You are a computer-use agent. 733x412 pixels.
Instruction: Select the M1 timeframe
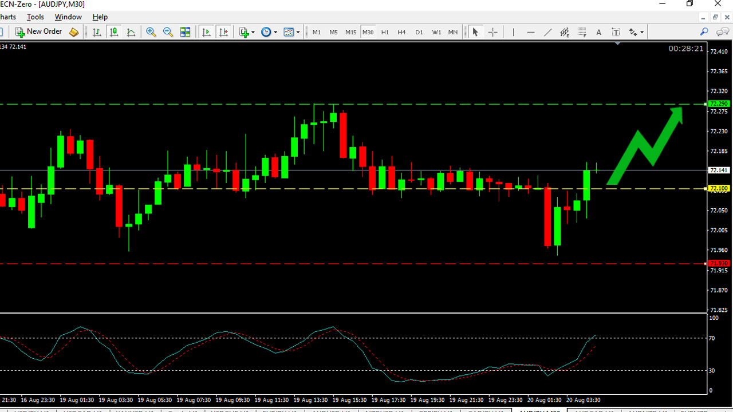pos(317,32)
